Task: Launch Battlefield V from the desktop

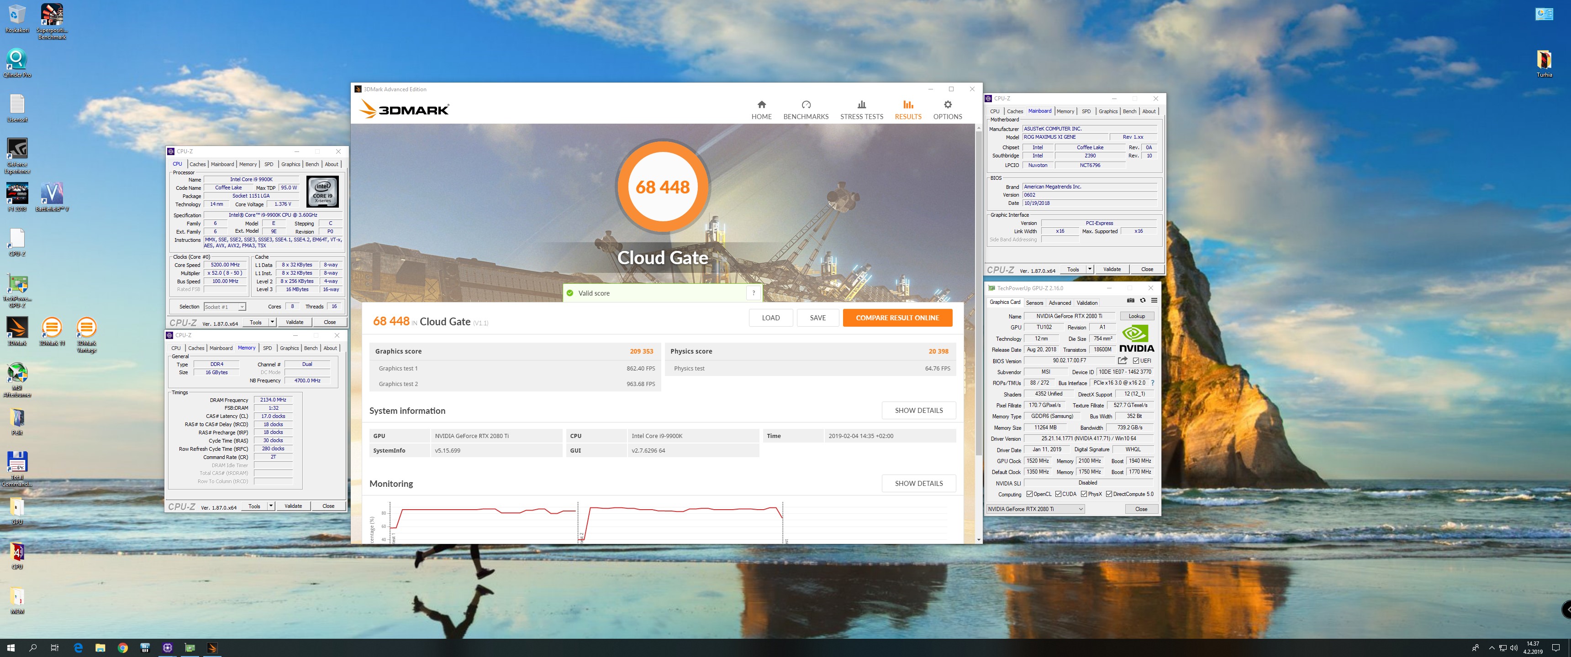Action: click(52, 197)
